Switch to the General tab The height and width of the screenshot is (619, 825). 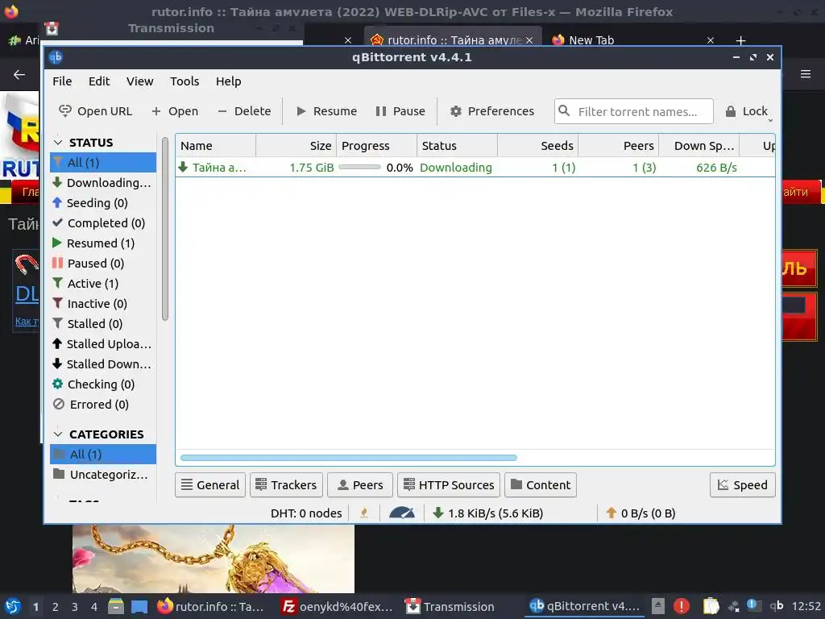[x=210, y=484]
